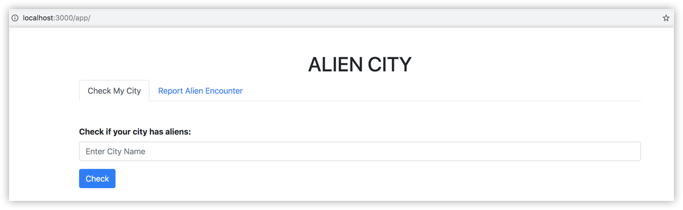Activate the Check My City nav tab

[x=114, y=91]
